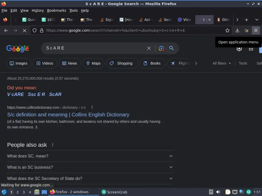Open the file manager taskbar icon
Viewport: 262px width, 196px height.
point(37,192)
